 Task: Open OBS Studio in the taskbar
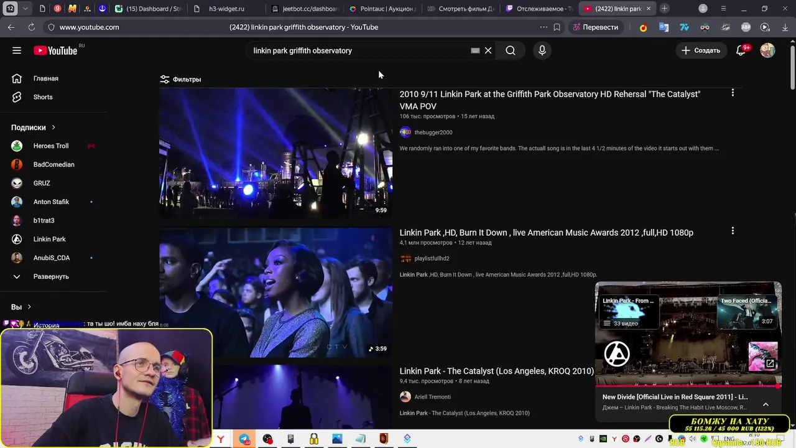pos(267,439)
